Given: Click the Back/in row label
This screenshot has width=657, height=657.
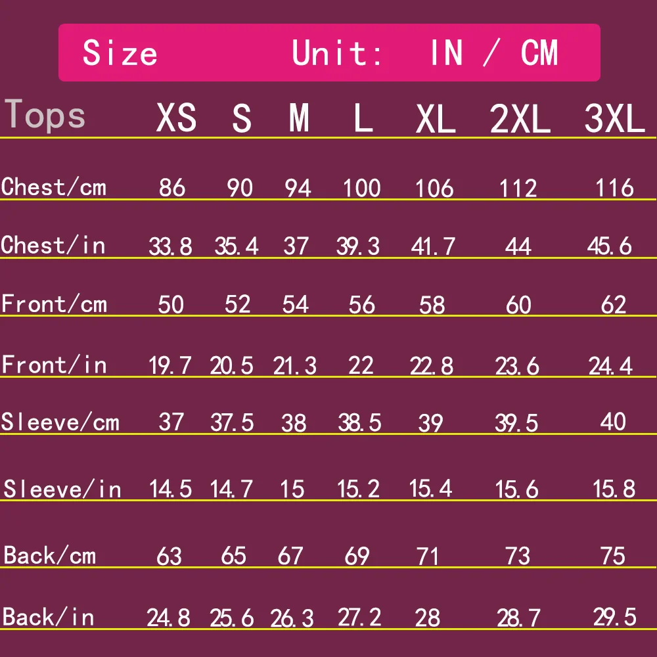Looking at the screenshot, I should 49,618.
